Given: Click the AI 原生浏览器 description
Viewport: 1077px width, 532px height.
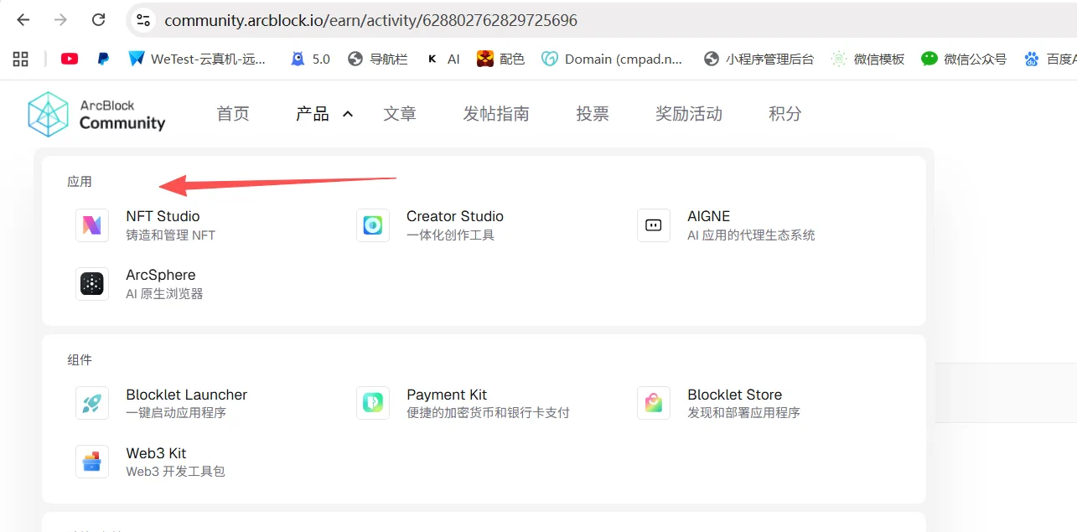Looking at the screenshot, I should click(164, 294).
